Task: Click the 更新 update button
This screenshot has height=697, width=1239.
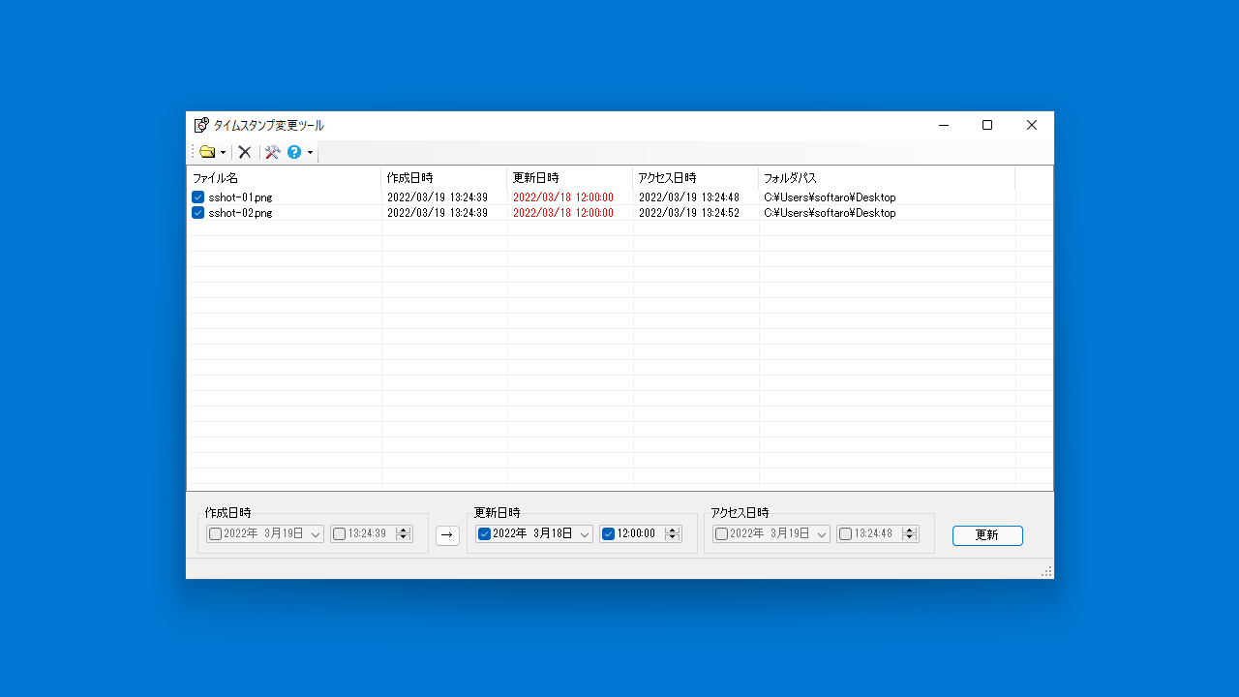Action: pos(987,535)
